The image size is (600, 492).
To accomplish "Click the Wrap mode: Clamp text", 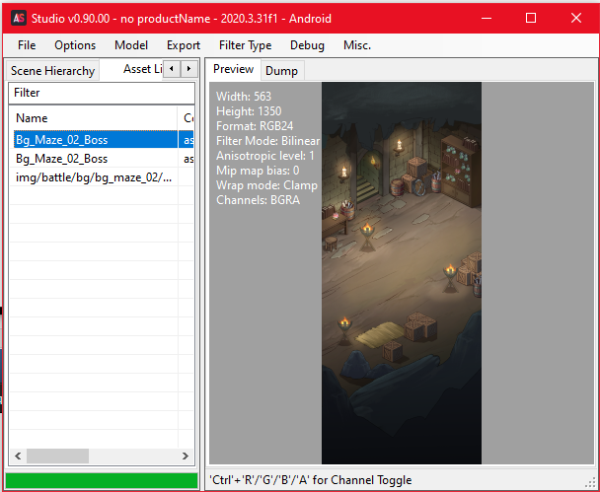I will click(x=266, y=185).
